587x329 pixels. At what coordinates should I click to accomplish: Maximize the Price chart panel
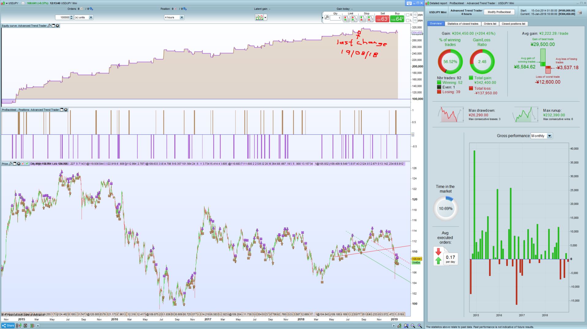click(x=14, y=164)
